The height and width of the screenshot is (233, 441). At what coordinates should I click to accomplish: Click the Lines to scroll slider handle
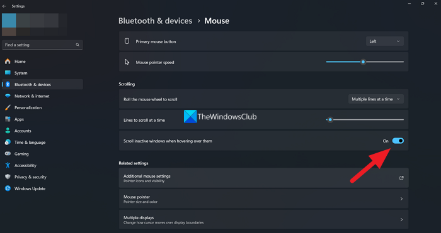tap(330, 120)
